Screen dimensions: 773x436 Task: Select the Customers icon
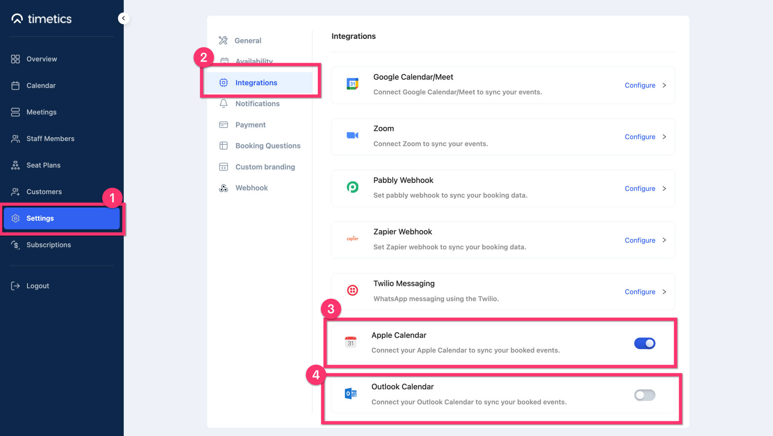pyautogui.click(x=15, y=192)
